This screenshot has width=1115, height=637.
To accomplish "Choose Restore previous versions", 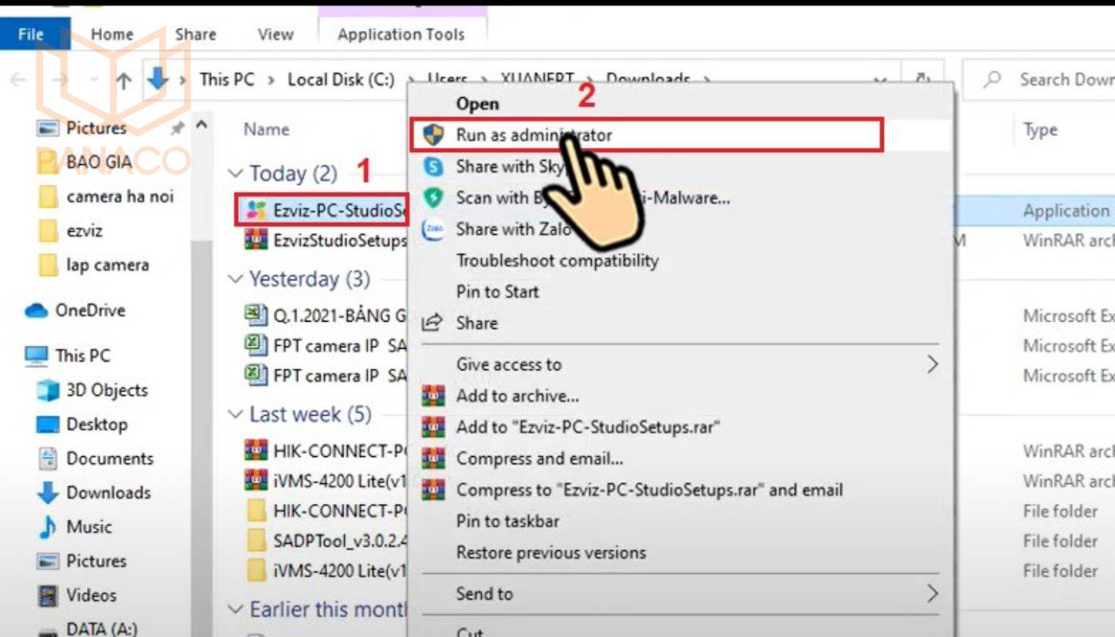I will (551, 552).
